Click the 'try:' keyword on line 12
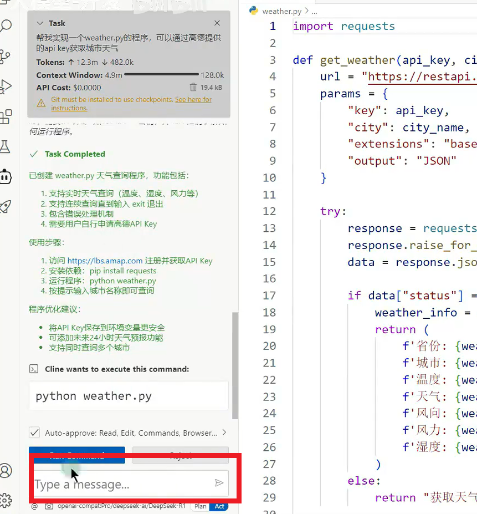The height and width of the screenshot is (514, 477). coord(333,211)
